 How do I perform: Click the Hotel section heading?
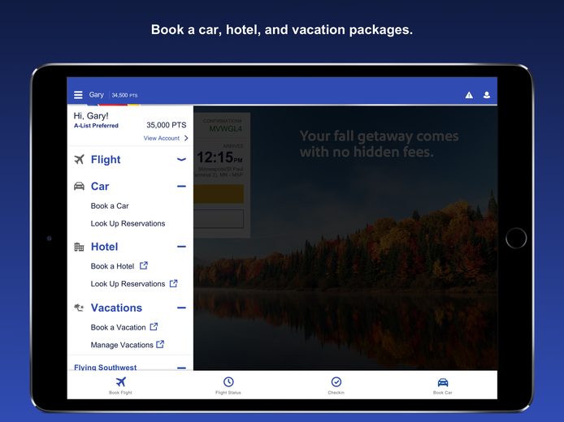[x=104, y=247]
